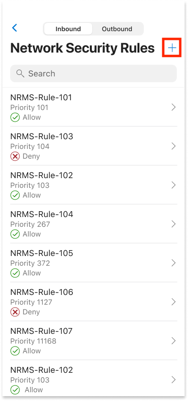Open chevron for NRMS-Rule-107
Viewport: 188px width, 401px height.
tap(174, 341)
